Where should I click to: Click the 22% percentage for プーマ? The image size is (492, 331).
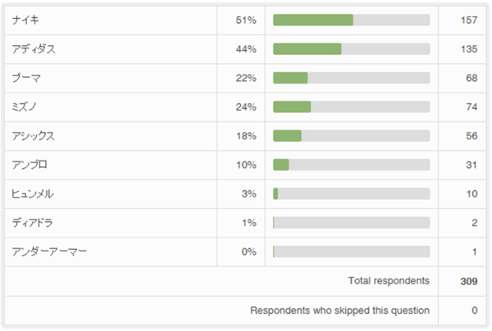(246, 78)
